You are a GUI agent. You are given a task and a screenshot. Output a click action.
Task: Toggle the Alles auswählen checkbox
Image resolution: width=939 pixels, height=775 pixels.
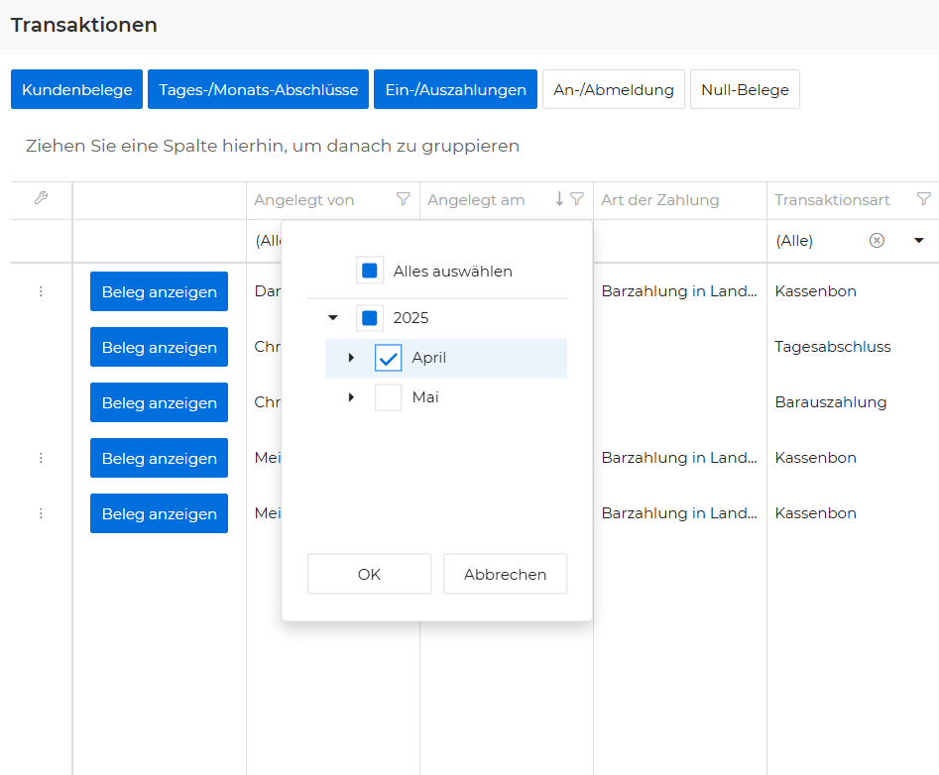(x=370, y=271)
